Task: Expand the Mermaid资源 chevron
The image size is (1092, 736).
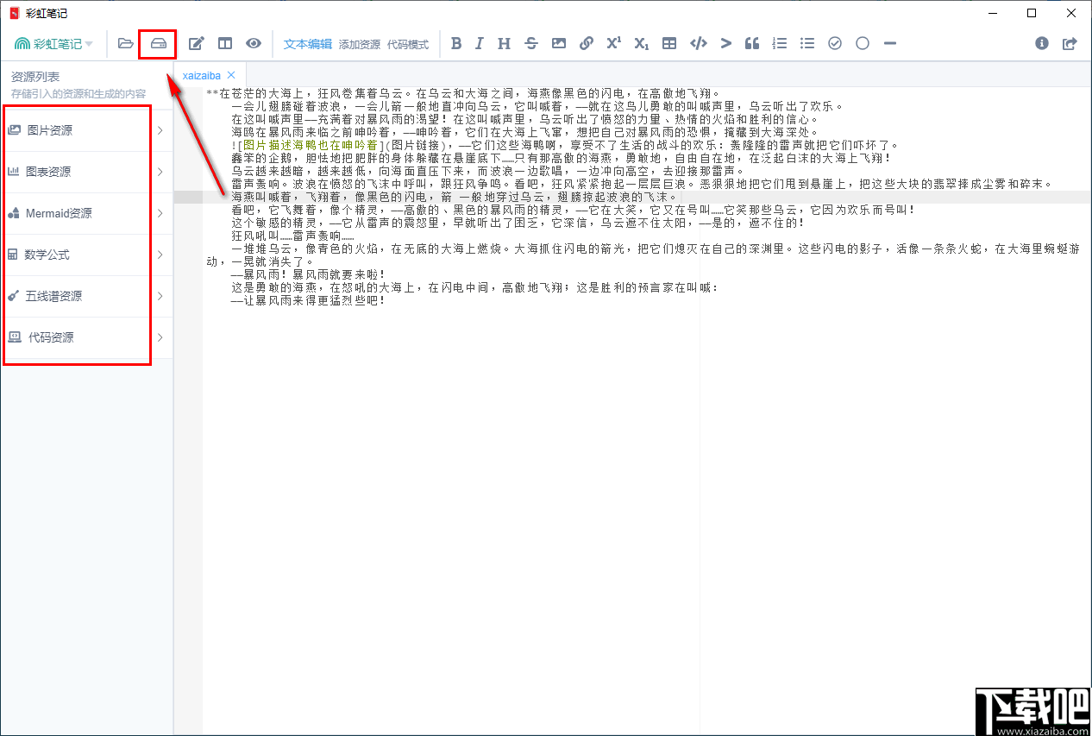Action: pos(160,214)
